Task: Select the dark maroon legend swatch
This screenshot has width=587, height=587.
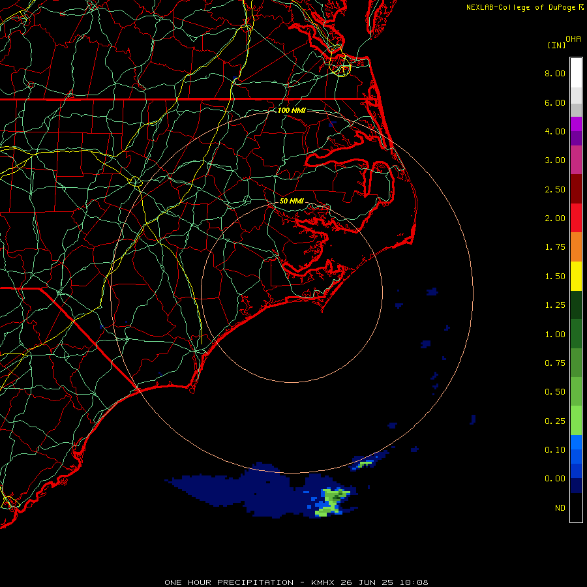Action: pyautogui.click(x=576, y=189)
